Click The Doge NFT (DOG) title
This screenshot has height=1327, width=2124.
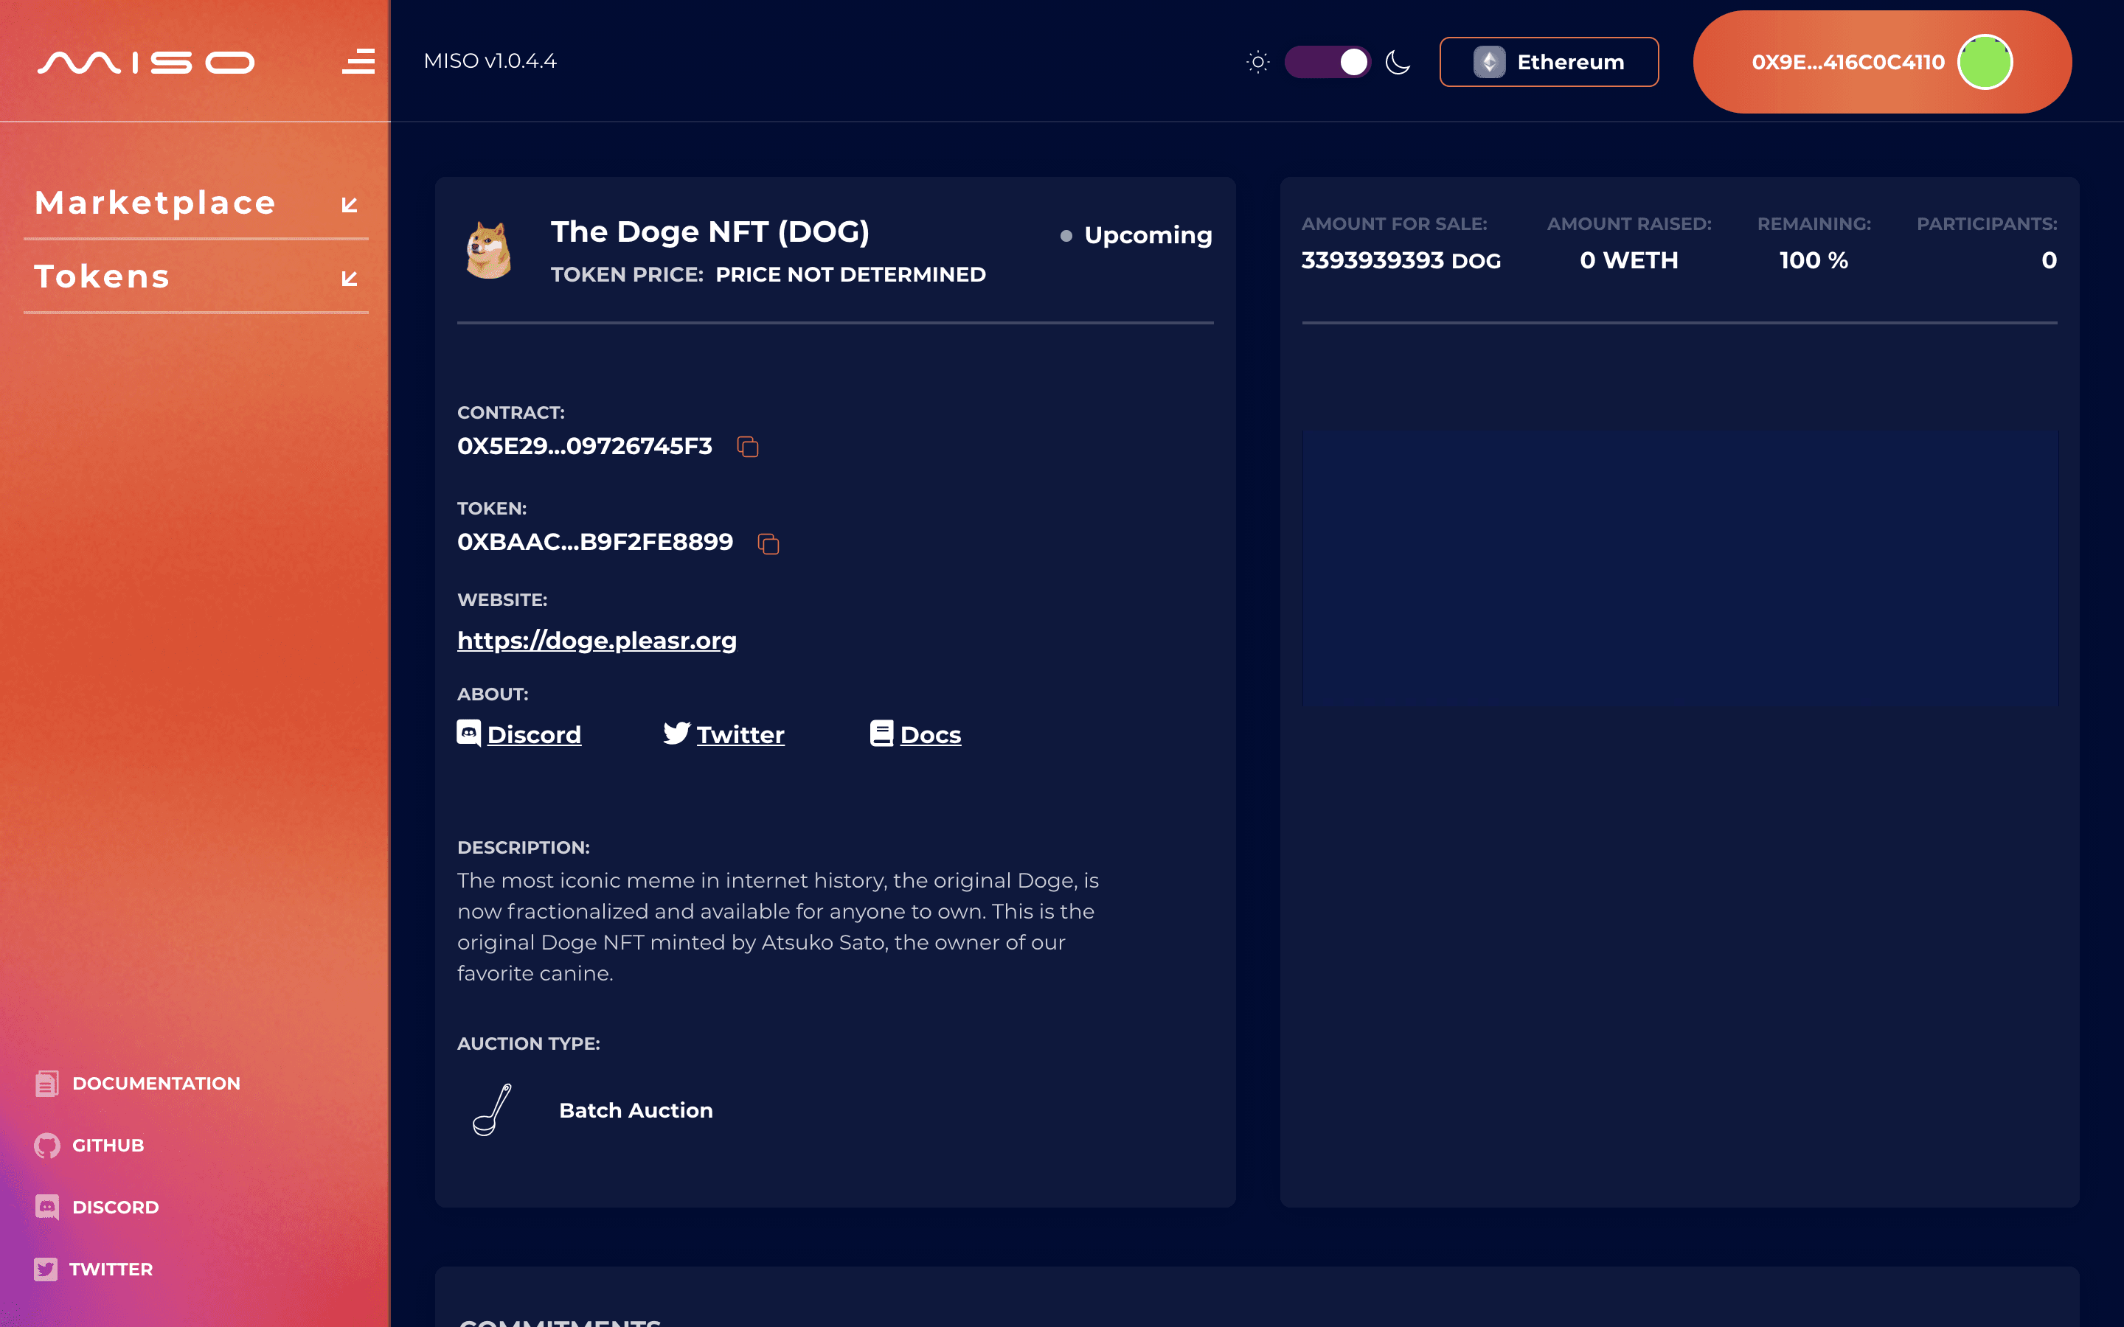tap(710, 231)
